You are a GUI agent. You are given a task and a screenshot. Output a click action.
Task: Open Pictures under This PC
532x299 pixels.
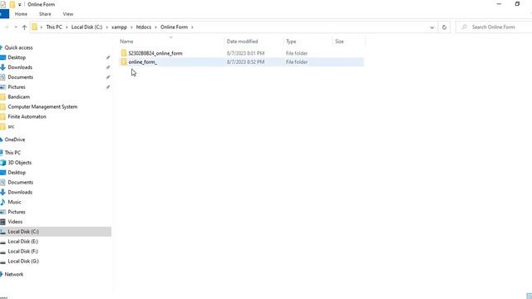[17, 212]
